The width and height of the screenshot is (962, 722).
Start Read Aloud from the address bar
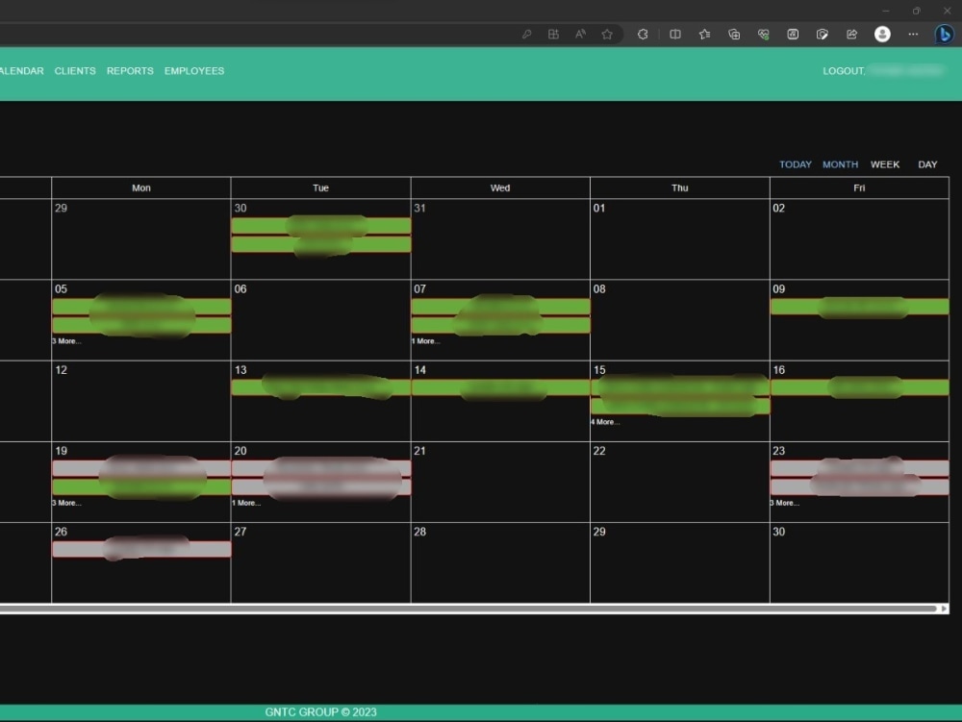pyautogui.click(x=580, y=35)
